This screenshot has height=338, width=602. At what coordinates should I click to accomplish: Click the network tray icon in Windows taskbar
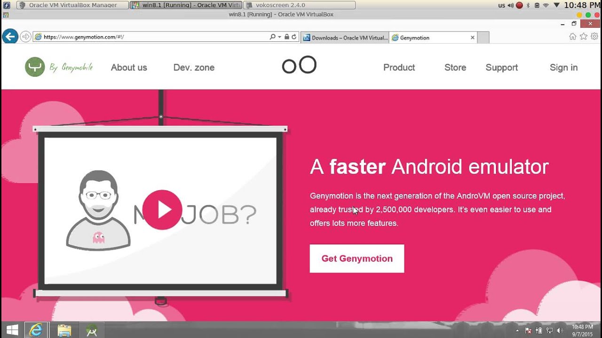coord(549,330)
